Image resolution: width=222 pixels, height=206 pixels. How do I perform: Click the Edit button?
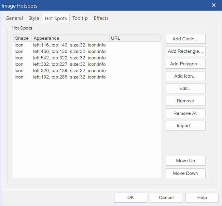click(185, 88)
